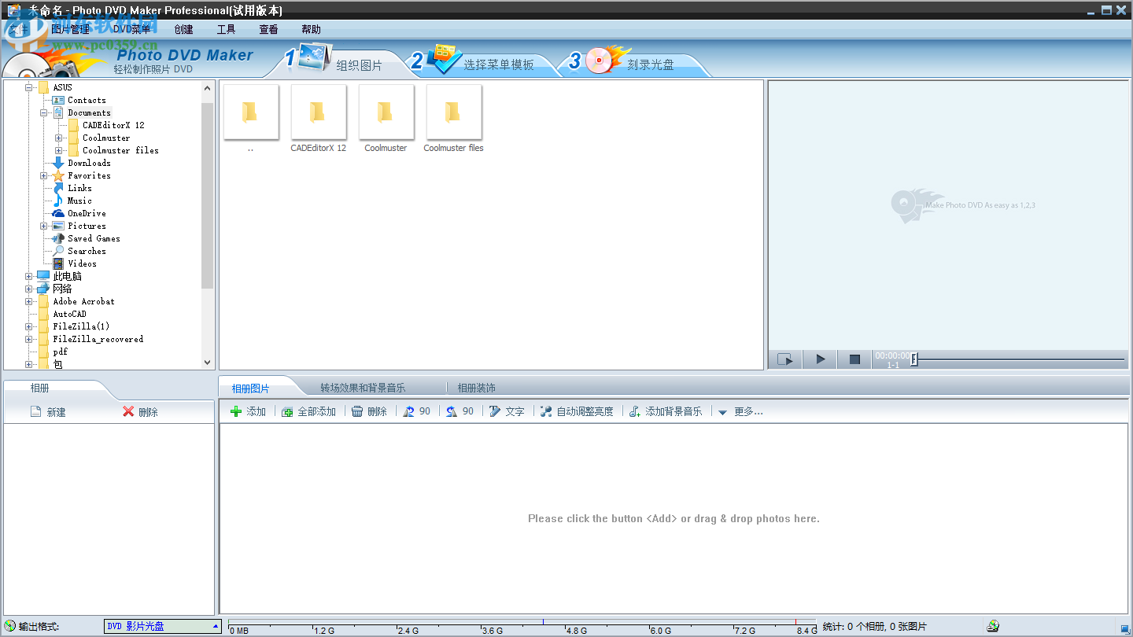
Task: Open the 工具 menu
Action: 226,29
